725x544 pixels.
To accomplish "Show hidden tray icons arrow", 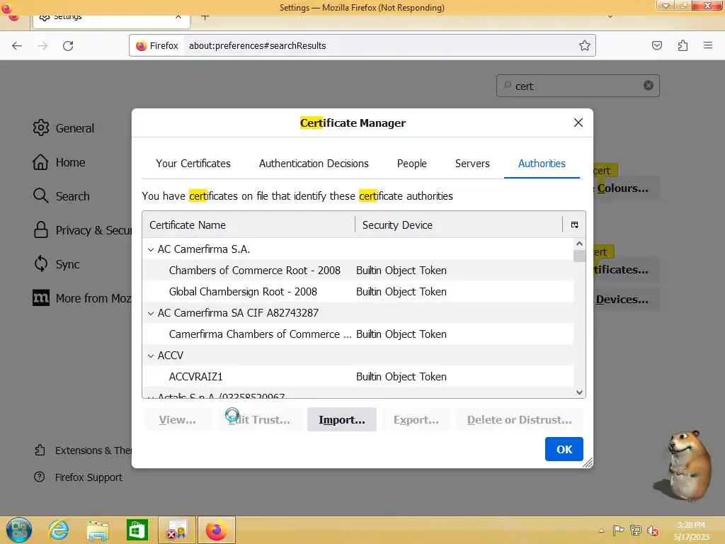I will click(x=601, y=531).
